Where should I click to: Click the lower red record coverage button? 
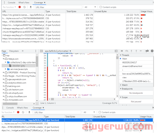coord(18,112)
